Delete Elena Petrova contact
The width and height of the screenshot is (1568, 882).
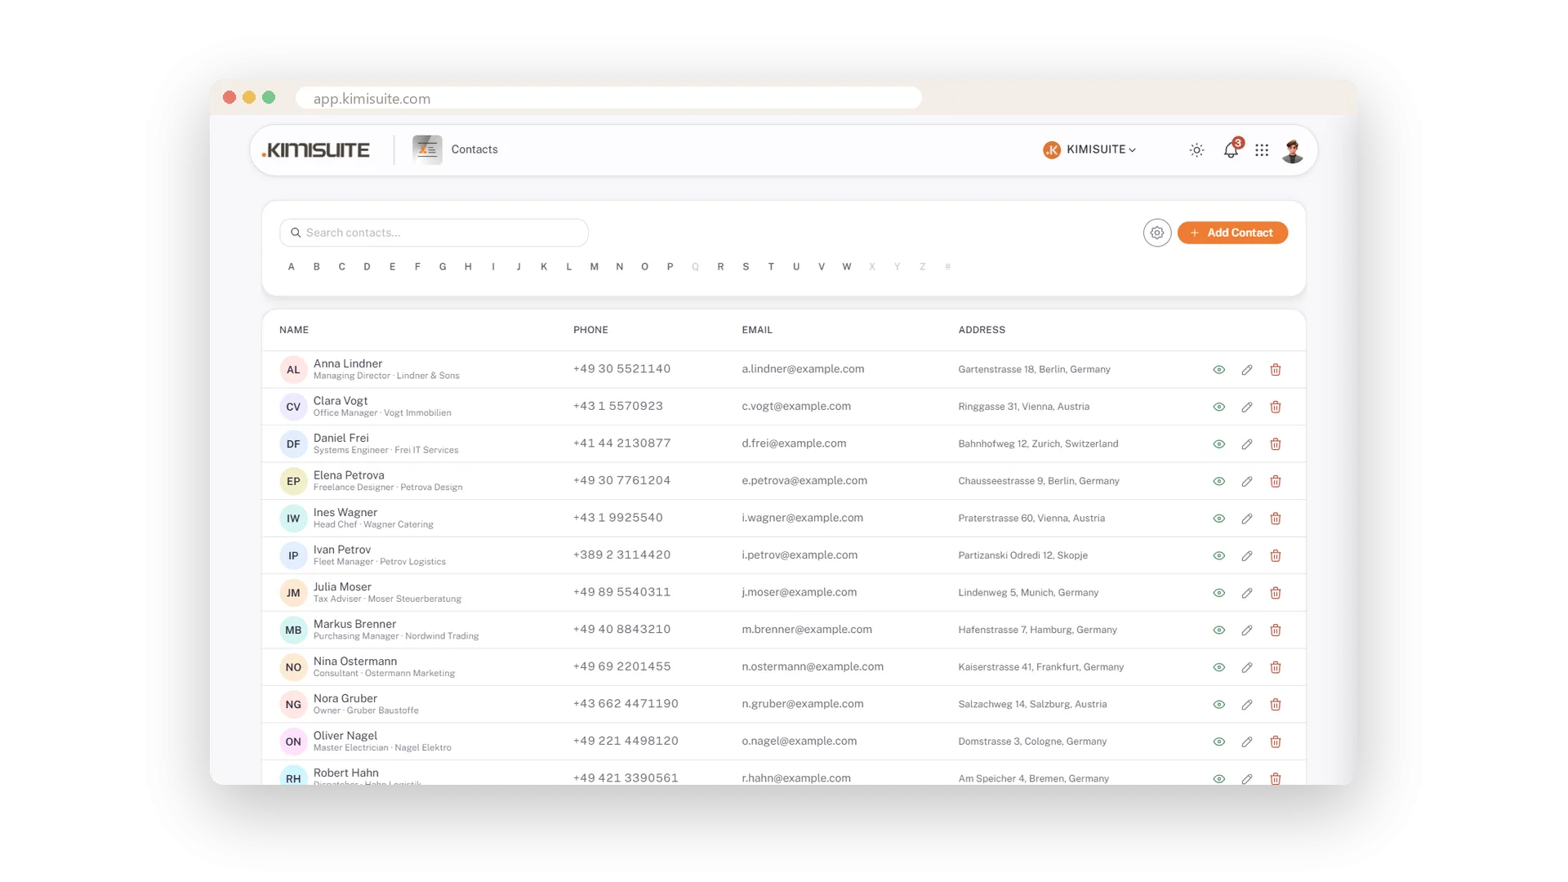[x=1276, y=481]
